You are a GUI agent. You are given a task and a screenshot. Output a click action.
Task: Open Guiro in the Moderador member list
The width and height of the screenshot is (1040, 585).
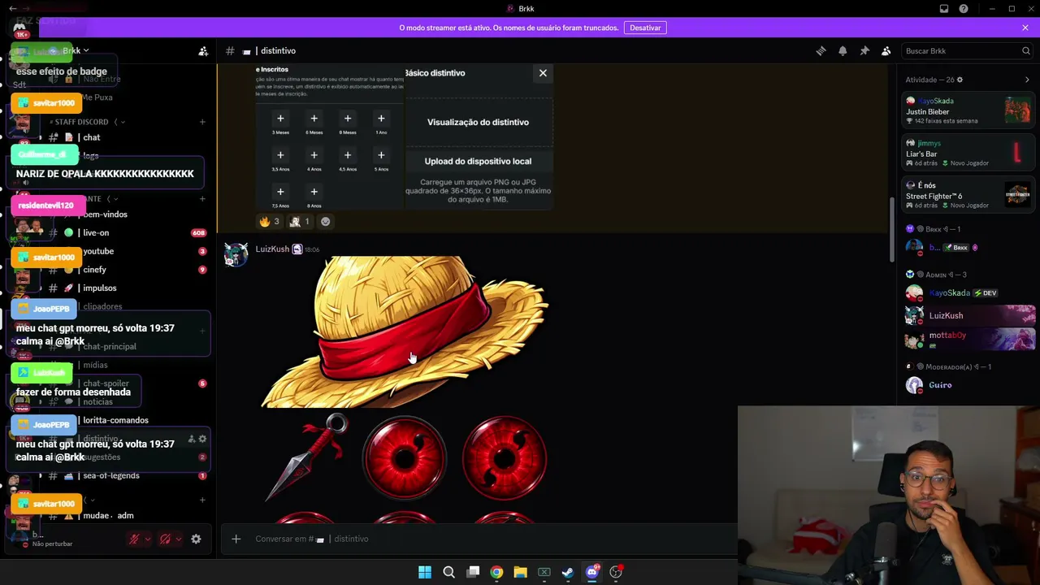point(968,385)
